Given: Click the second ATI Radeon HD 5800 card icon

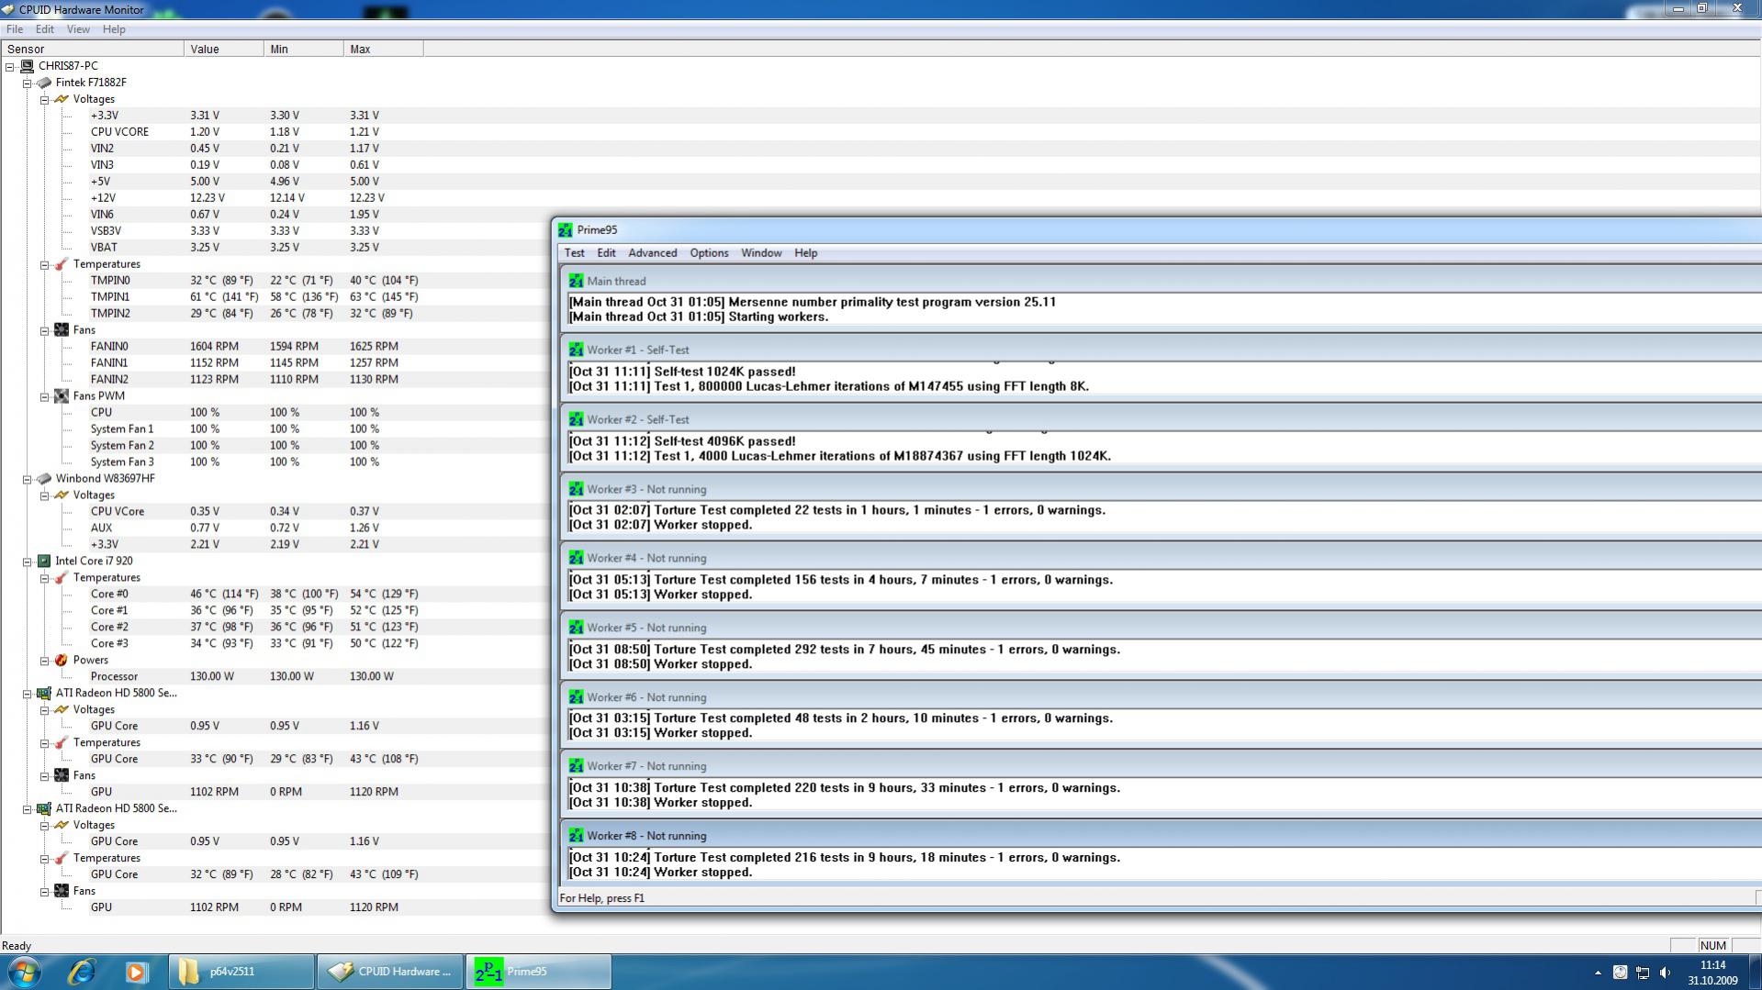Looking at the screenshot, I should coord(44,809).
